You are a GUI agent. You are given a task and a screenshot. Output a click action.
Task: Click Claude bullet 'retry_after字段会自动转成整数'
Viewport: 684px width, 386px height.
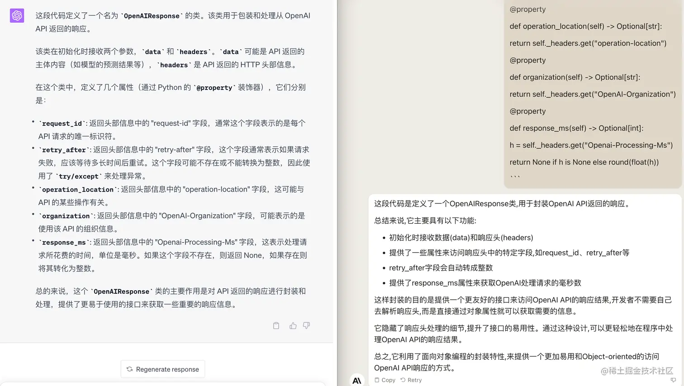pos(441,268)
